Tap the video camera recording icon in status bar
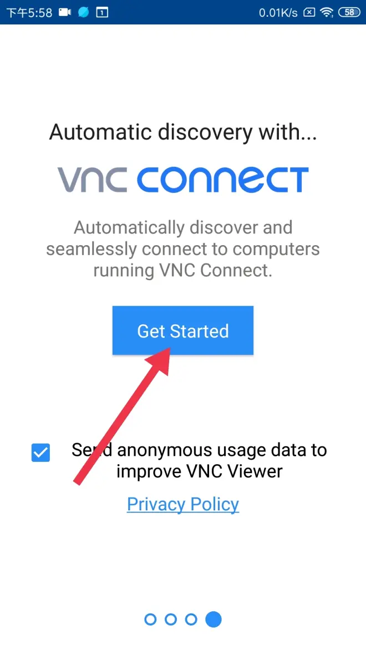Screen dimensions: 366x652 (x=65, y=12)
